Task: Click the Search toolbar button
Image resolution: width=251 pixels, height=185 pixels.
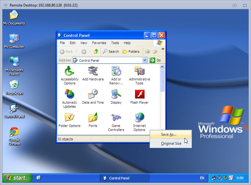Action: coord(111,52)
